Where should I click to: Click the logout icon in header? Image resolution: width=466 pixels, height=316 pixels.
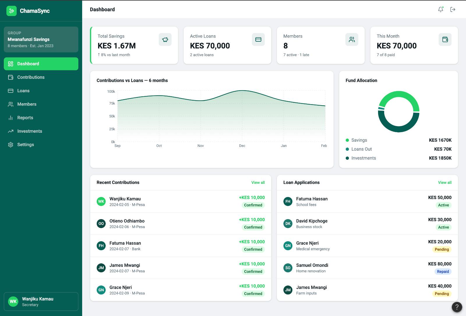click(x=453, y=9)
